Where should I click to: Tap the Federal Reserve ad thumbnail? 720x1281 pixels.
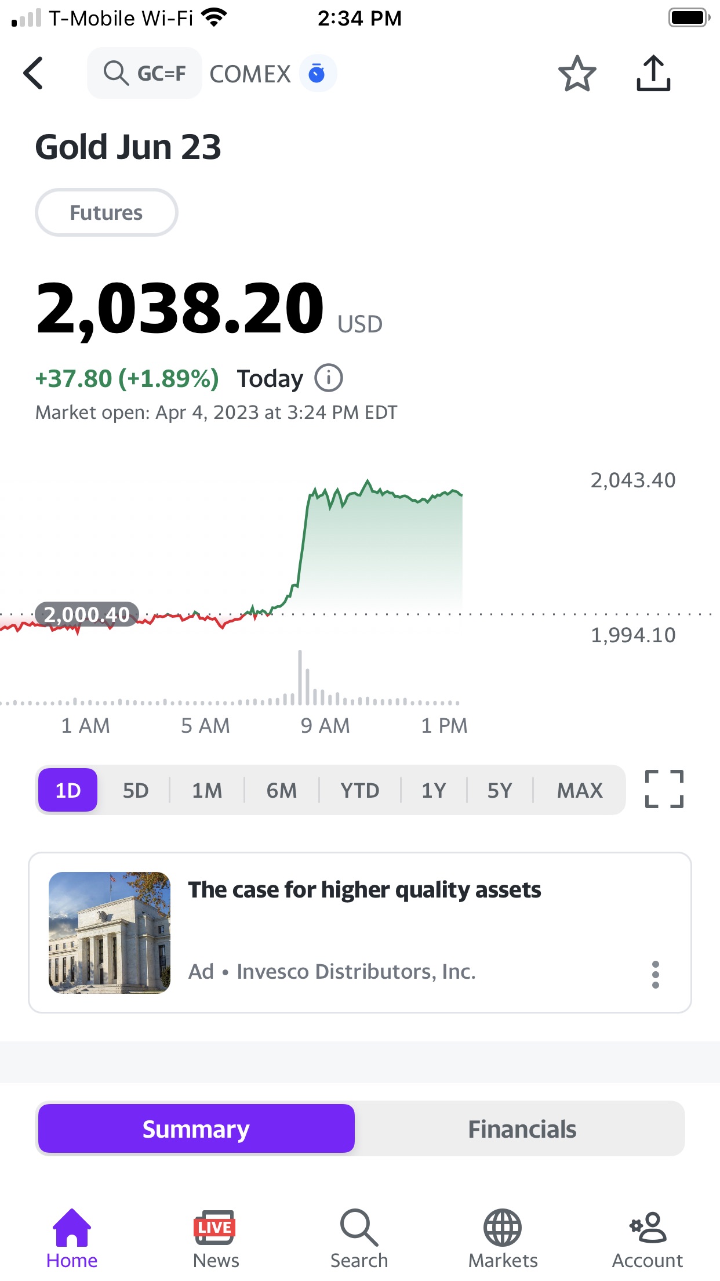point(110,932)
